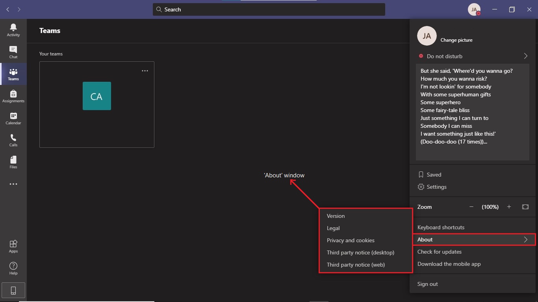Select the Teams sidebar icon

13,74
